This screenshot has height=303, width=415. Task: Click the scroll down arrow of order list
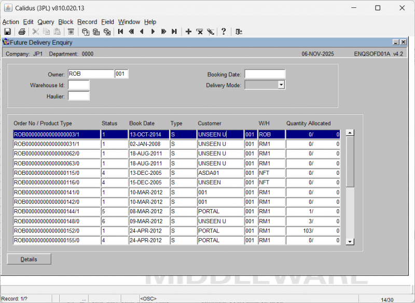click(x=350, y=241)
